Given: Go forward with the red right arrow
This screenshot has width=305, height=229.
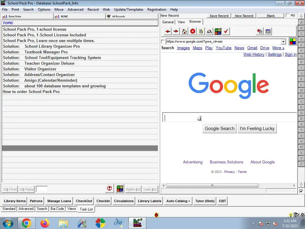Looking at the screenshot, I should point(176,31).
